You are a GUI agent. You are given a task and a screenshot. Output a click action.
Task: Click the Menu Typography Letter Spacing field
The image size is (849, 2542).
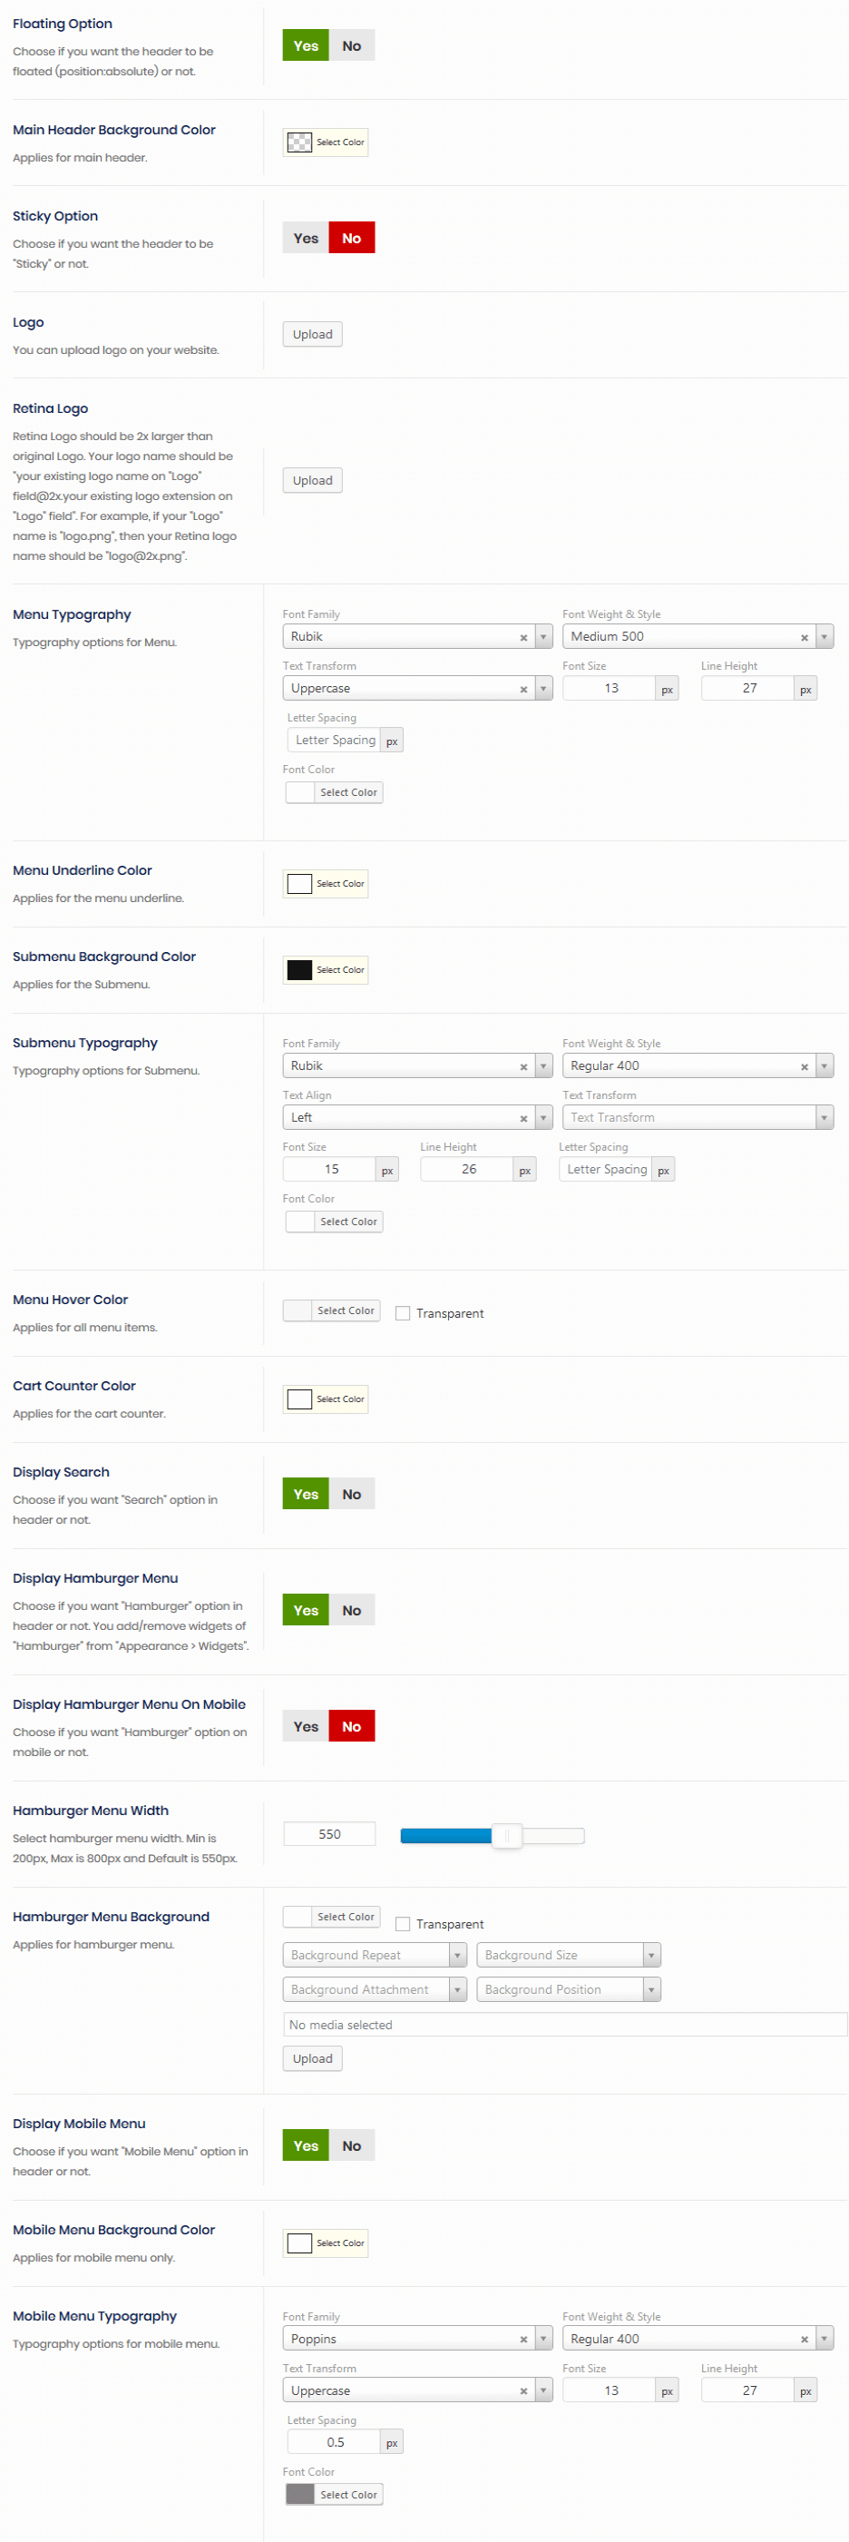(x=335, y=741)
